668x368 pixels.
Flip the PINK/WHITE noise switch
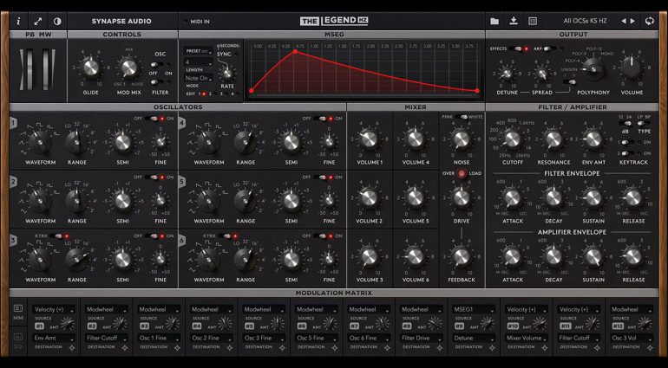[461, 117]
